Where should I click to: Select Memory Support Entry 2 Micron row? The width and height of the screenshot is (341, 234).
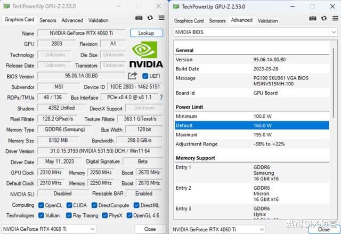coord(252,193)
